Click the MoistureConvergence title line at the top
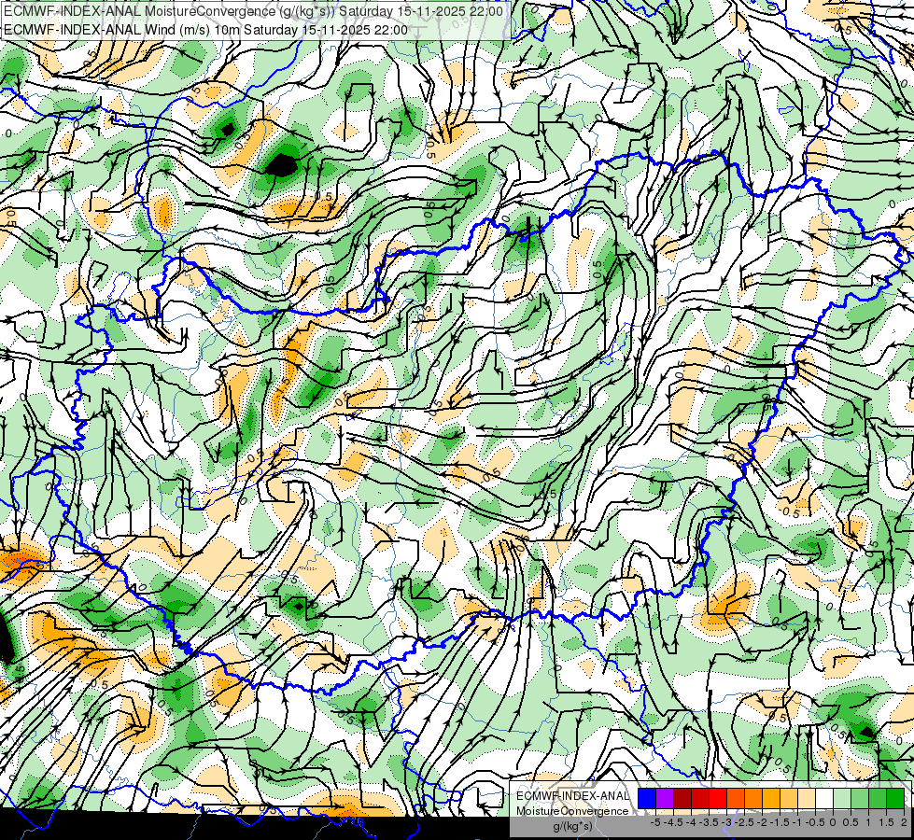 [254, 11]
